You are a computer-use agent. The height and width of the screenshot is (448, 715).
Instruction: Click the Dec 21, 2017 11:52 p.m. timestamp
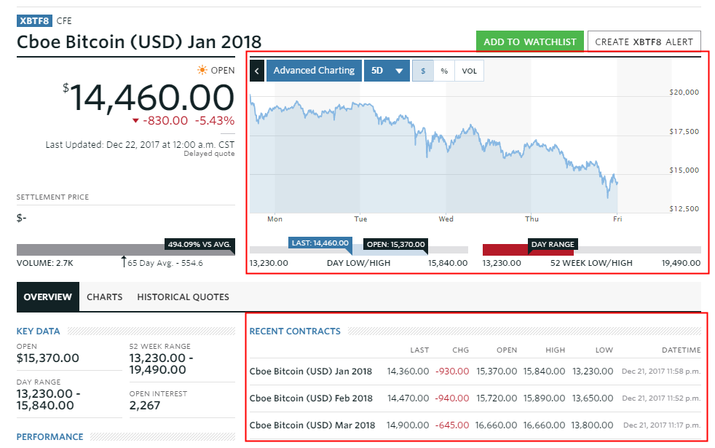pos(661,398)
